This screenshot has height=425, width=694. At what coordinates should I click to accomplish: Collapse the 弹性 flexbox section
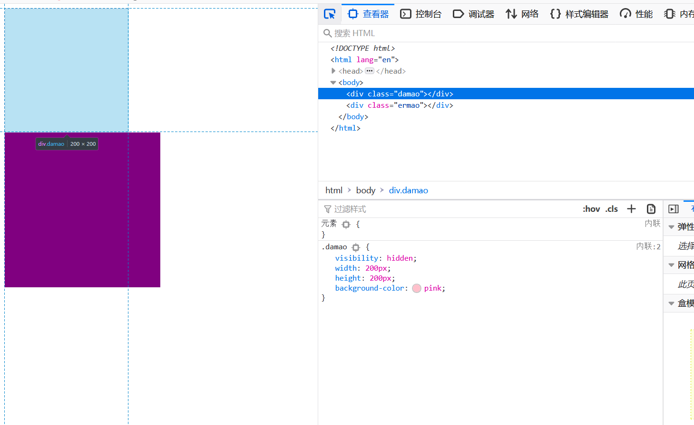tap(671, 227)
